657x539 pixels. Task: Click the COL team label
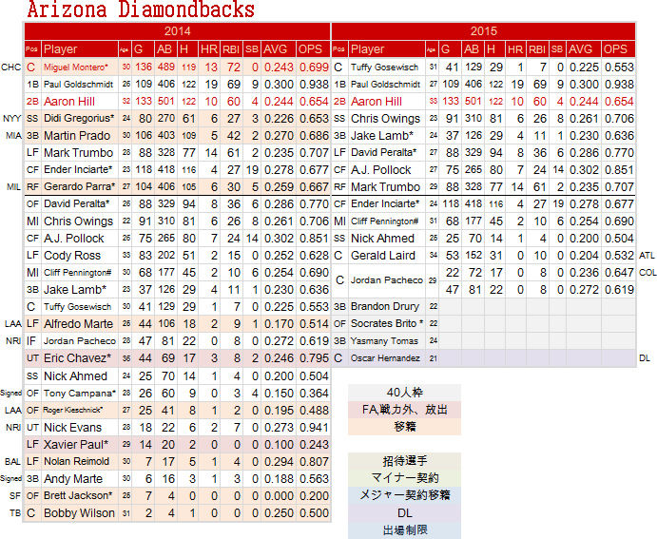[x=647, y=273]
